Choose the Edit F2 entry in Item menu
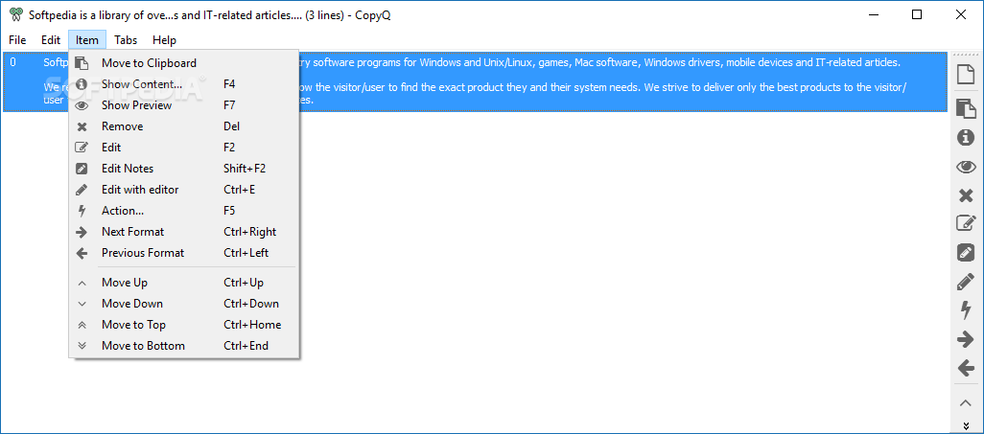This screenshot has height=434, width=984. (184, 148)
